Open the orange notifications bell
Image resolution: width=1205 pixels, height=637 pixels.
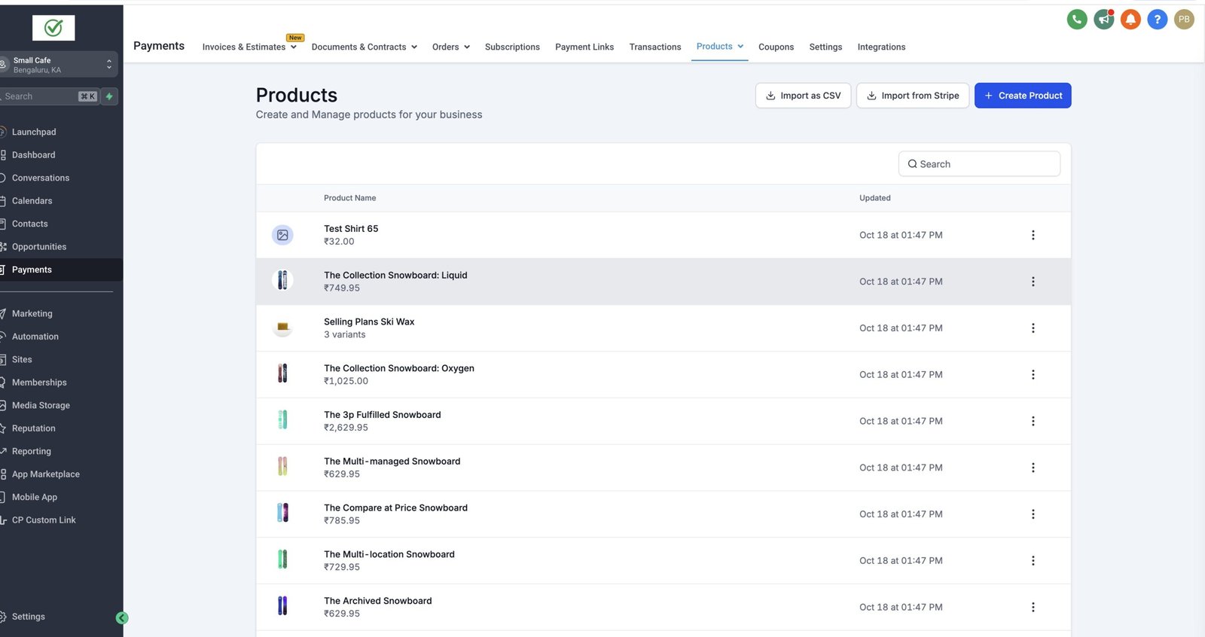(x=1130, y=20)
